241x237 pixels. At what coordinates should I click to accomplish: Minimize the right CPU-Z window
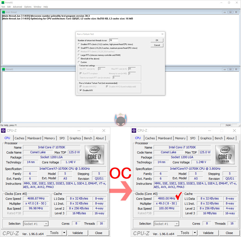(x=210, y=131)
